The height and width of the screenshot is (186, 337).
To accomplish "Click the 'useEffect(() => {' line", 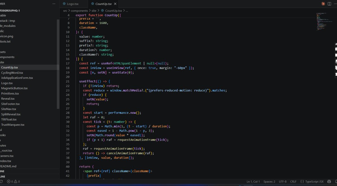I will [x=95, y=81].
